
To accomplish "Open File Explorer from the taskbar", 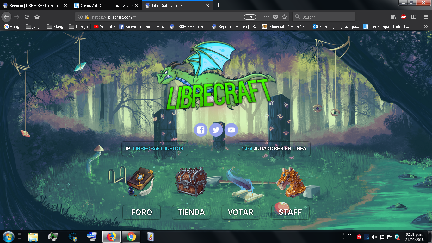I will [33, 237].
